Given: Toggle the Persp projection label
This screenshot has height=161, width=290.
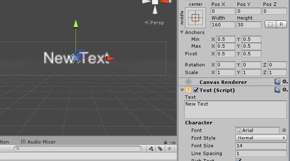Looking at the screenshot, I should coord(154,23).
